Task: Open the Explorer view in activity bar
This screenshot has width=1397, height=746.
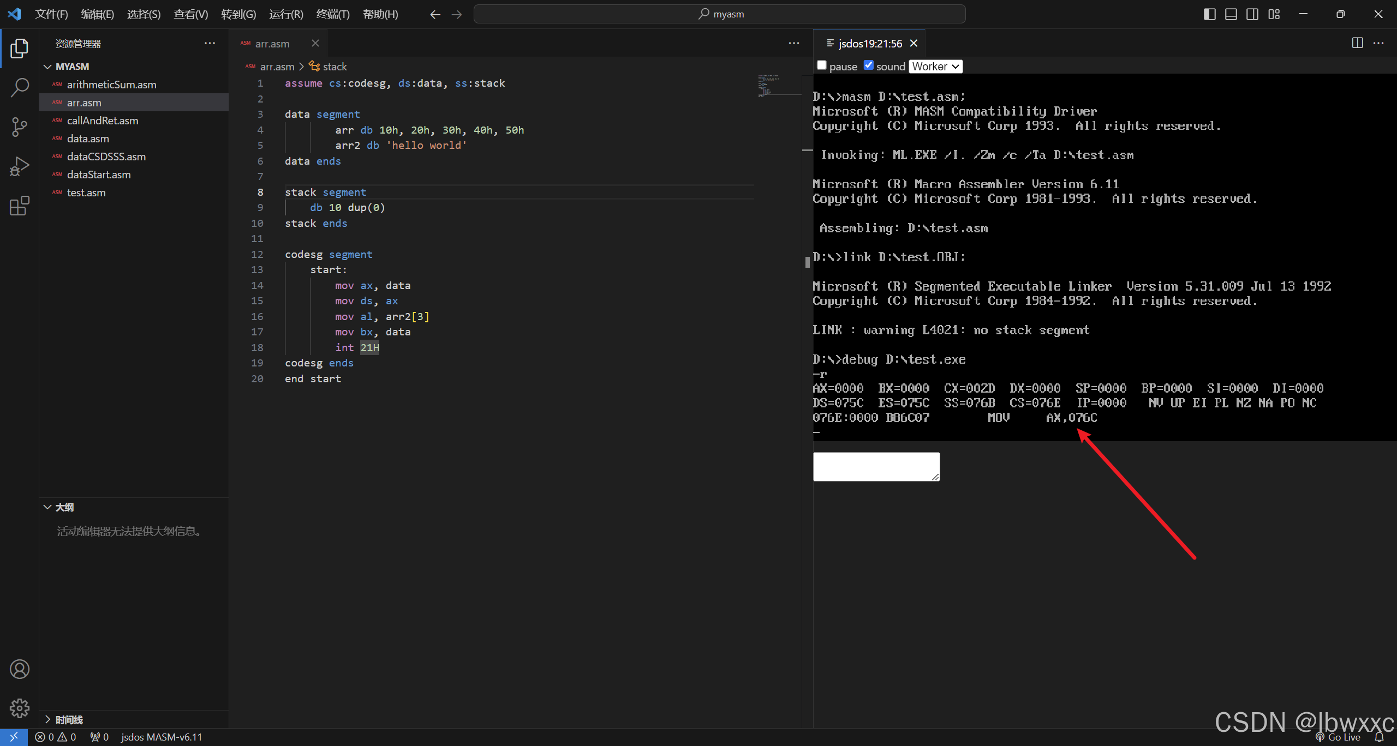Action: (19, 48)
